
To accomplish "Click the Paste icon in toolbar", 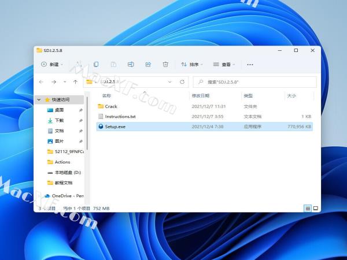I will [113, 64].
